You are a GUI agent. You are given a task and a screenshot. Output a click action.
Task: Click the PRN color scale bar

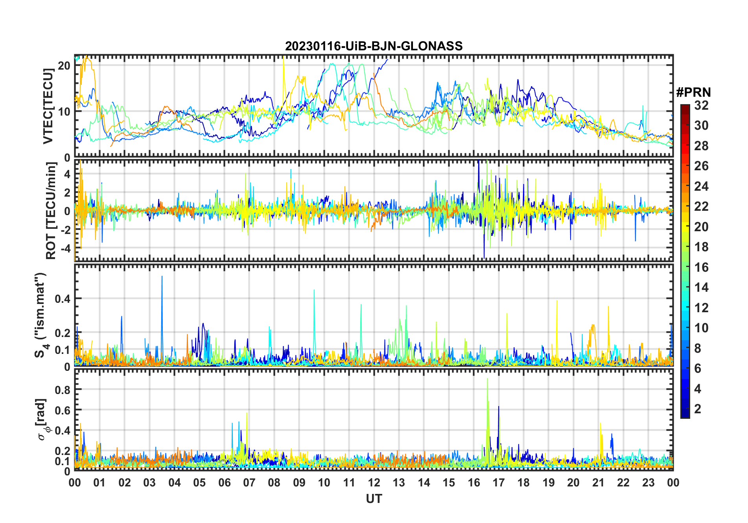click(x=685, y=261)
